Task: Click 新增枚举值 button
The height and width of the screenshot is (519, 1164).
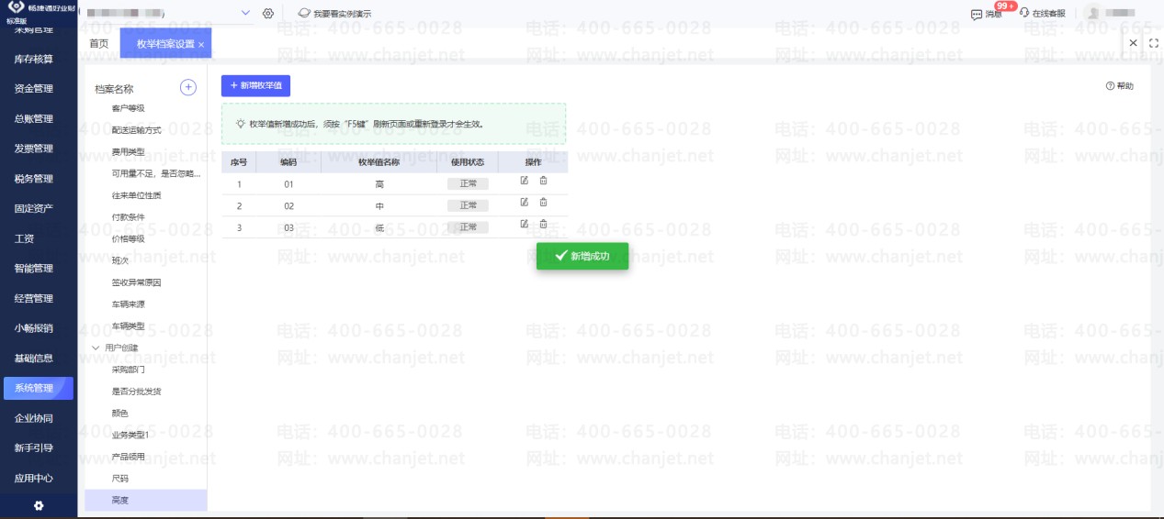Action: [x=255, y=86]
